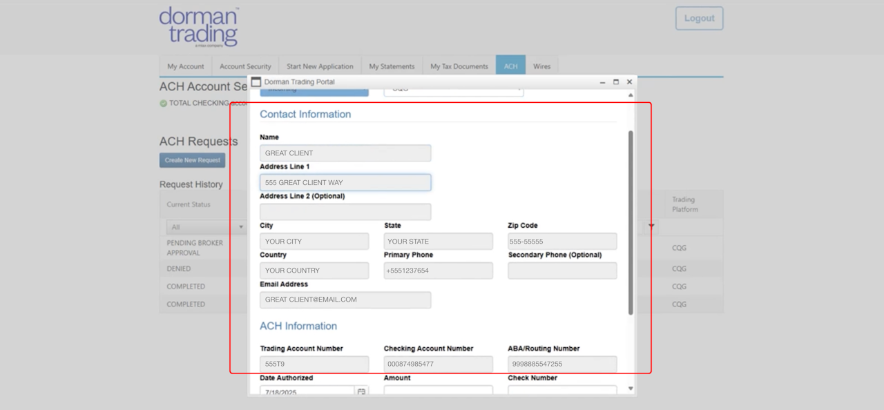Go to the Account Security tab
This screenshot has height=410, width=884.
[245, 66]
